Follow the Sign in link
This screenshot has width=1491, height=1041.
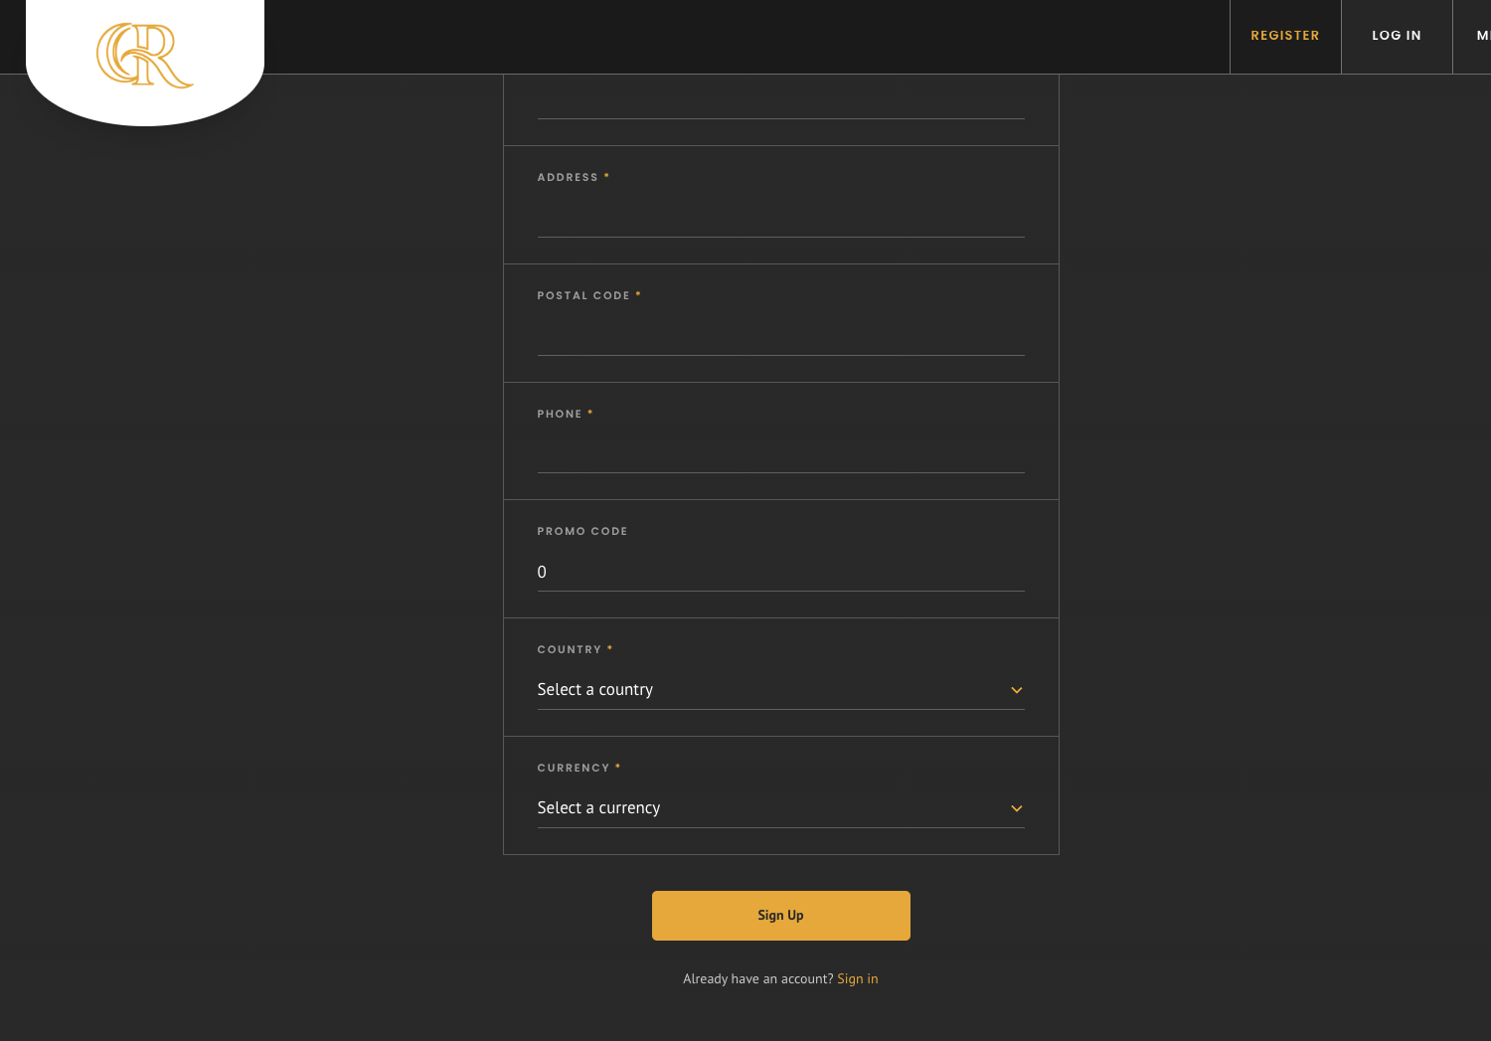coord(857,979)
